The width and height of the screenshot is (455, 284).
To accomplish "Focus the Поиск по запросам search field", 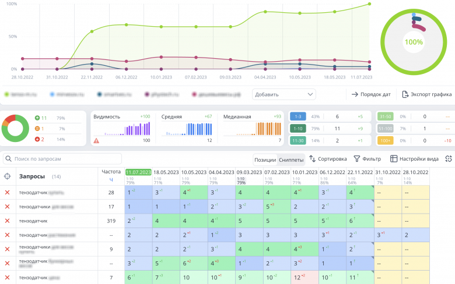I will pos(62,159).
